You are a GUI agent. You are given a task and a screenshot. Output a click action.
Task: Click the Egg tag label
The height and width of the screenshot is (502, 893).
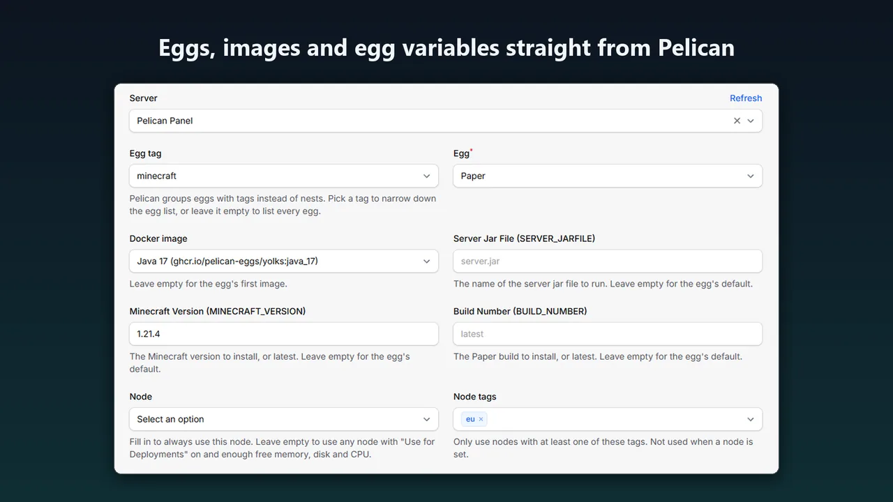(x=145, y=153)
